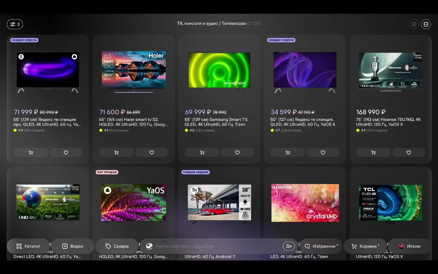This screenshot has width=438, height=274.
Task: Favorite the Hisense 75U7NQ television
Action: point(409,152)
